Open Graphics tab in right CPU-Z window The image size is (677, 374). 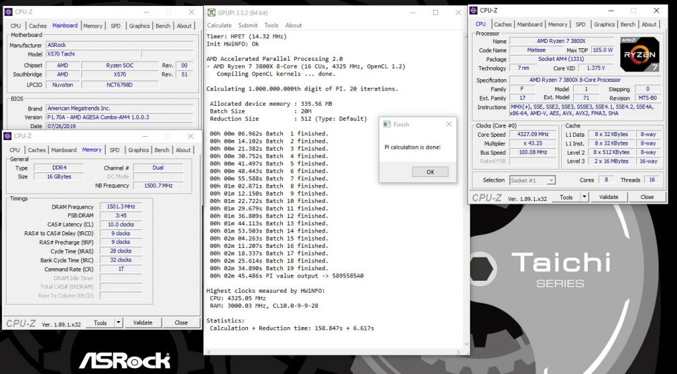click(604, 24)
